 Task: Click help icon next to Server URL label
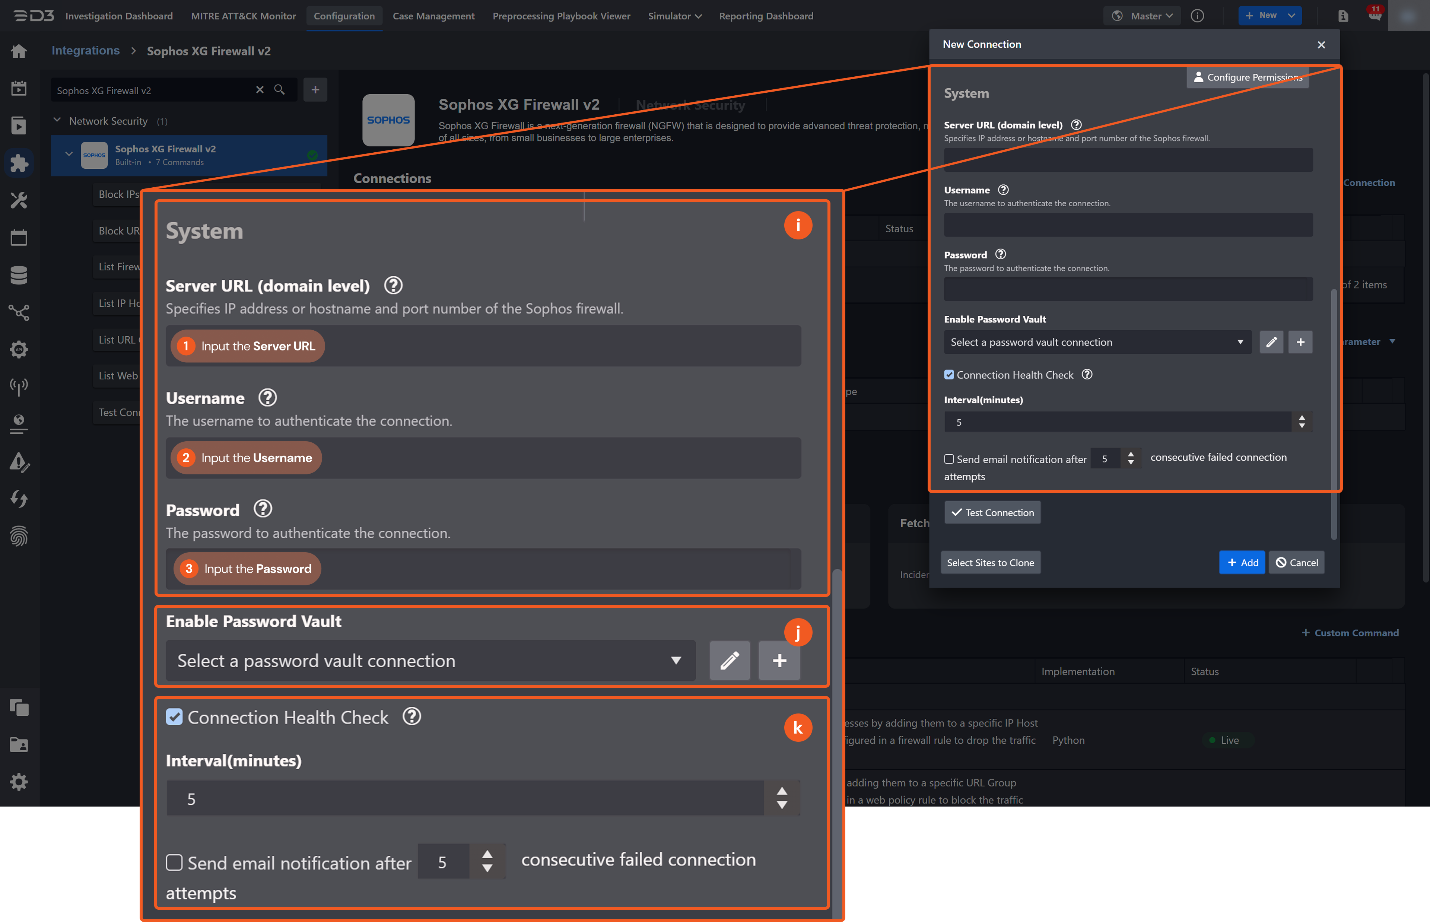1075,124
